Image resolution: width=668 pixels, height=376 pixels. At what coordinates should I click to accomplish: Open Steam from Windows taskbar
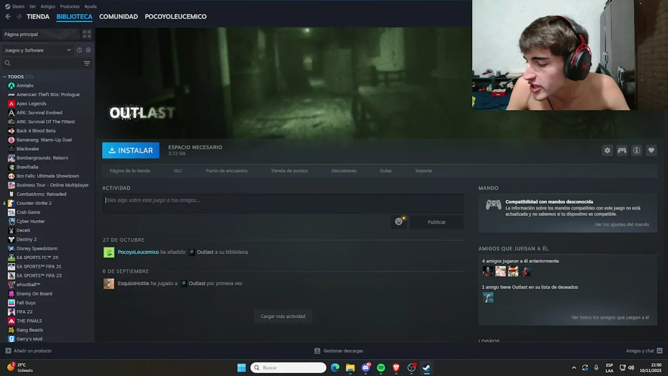[426, 368]
